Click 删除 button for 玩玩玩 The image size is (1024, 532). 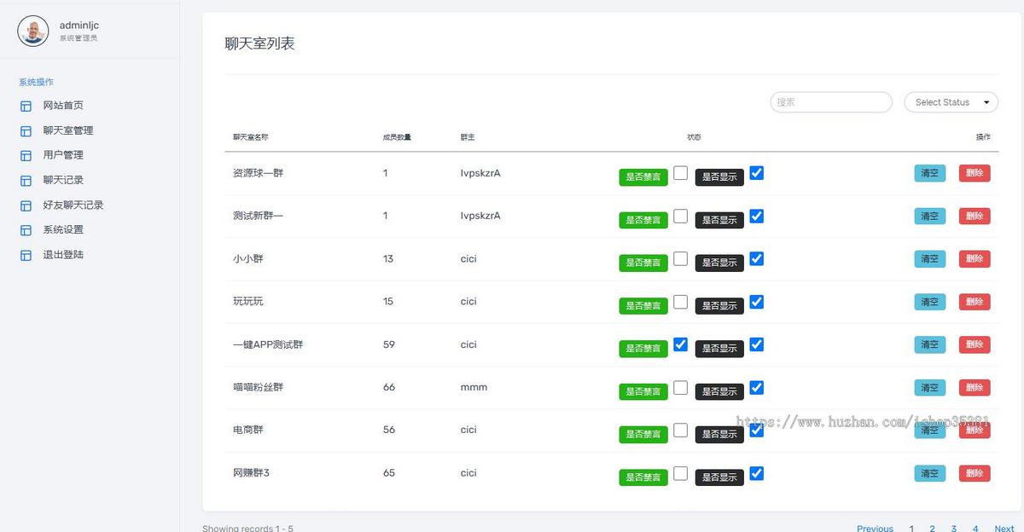(x=975, y=302)
